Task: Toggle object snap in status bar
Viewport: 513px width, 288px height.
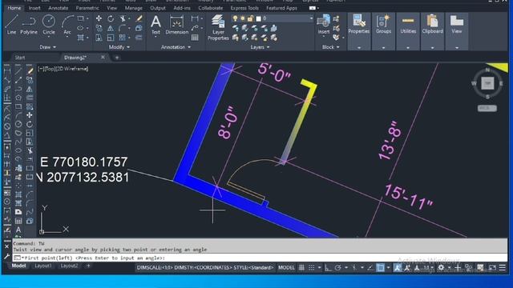Action: pyautogui.click(x=380, y=268)
